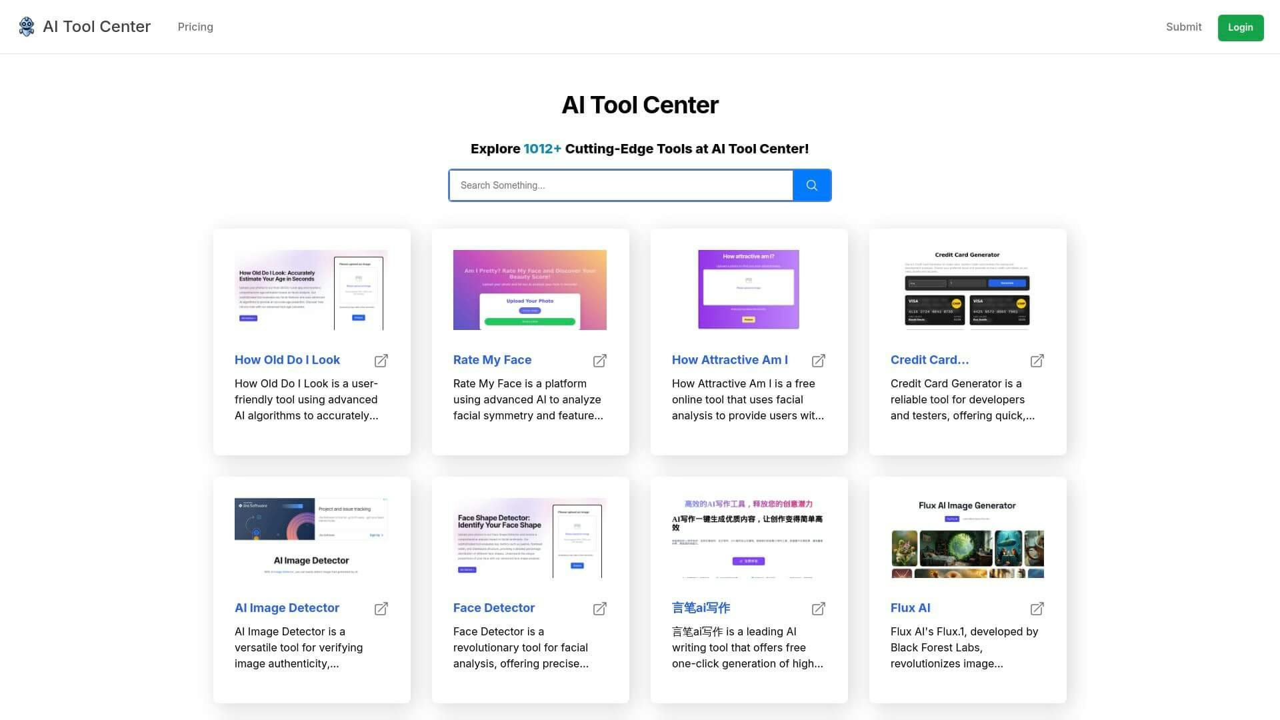Open the Face Detector title link
The image size is (1280, 720).
click(494, 608)
